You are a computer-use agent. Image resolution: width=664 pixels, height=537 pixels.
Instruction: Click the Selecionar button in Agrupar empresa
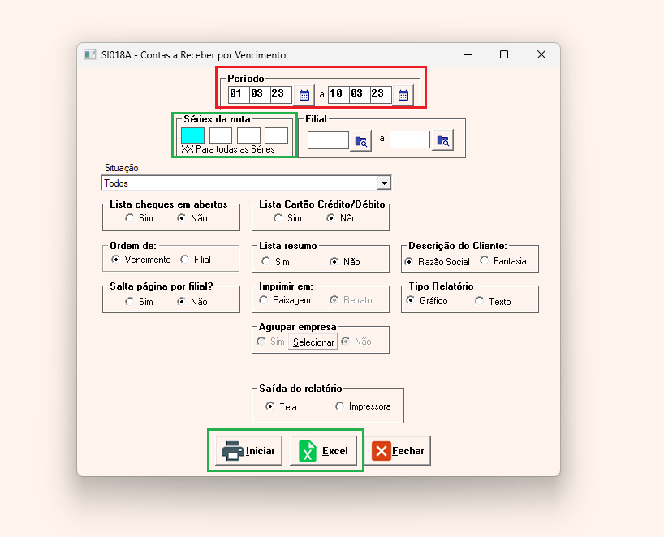[x=313, y=342]
